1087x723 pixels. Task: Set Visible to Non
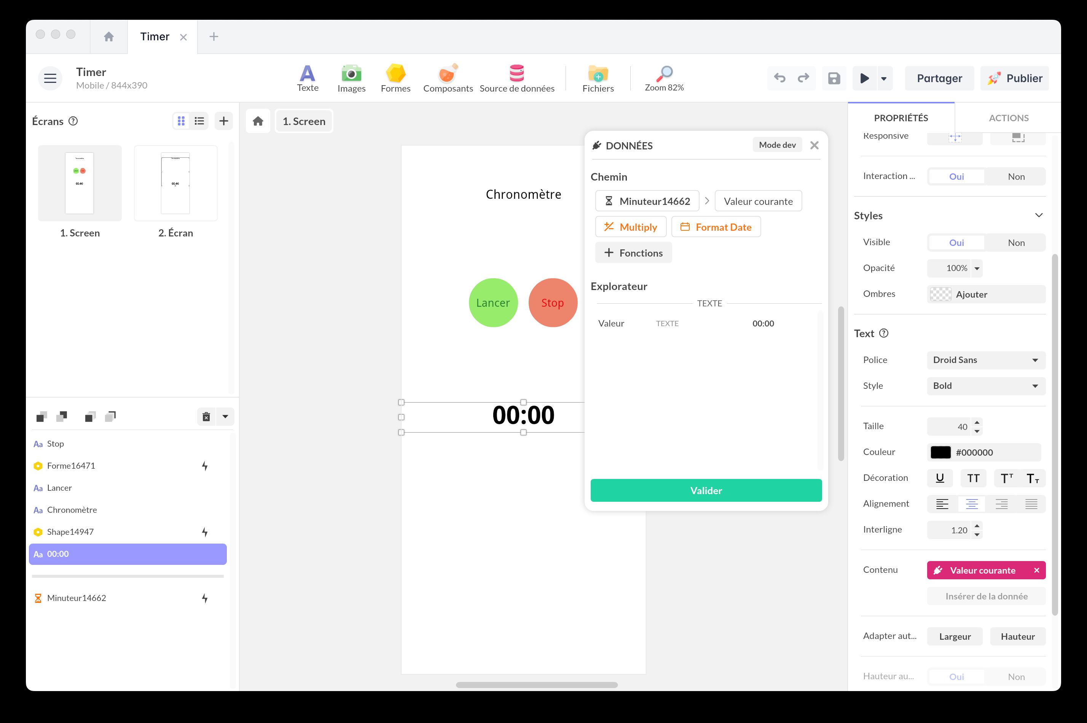1015,242
